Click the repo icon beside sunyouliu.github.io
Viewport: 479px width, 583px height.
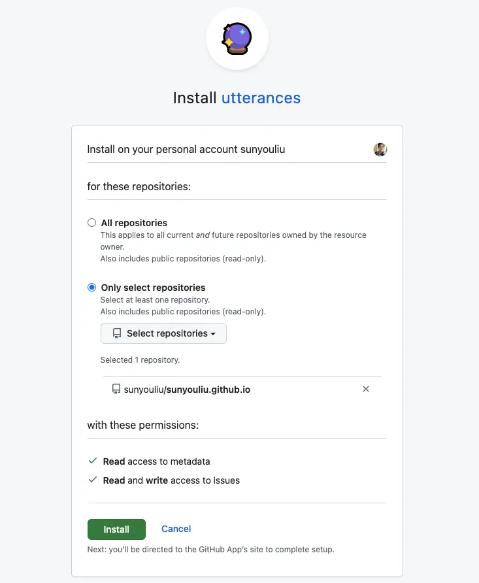pyautogui.click(x=116, y=389)
